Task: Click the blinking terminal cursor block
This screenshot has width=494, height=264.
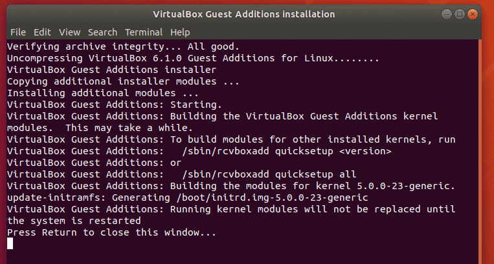Action: point(10,243)
